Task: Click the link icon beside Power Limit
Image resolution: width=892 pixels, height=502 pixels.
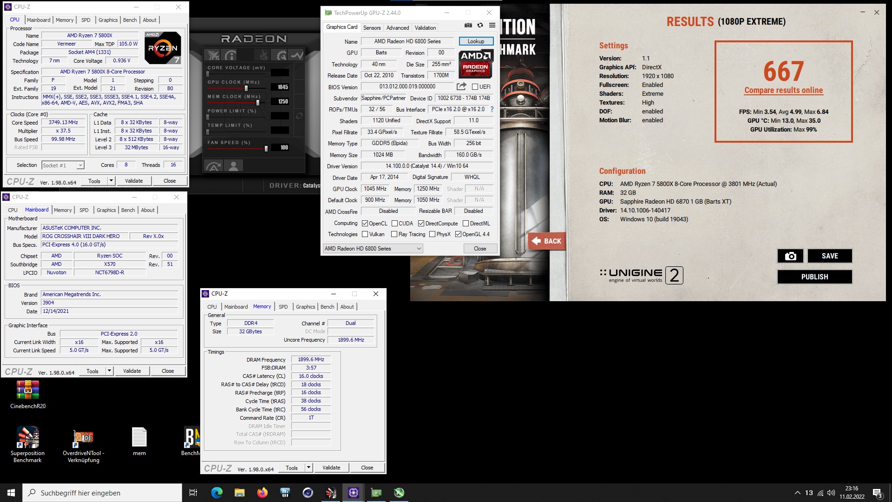Action: tap(300, 116)
